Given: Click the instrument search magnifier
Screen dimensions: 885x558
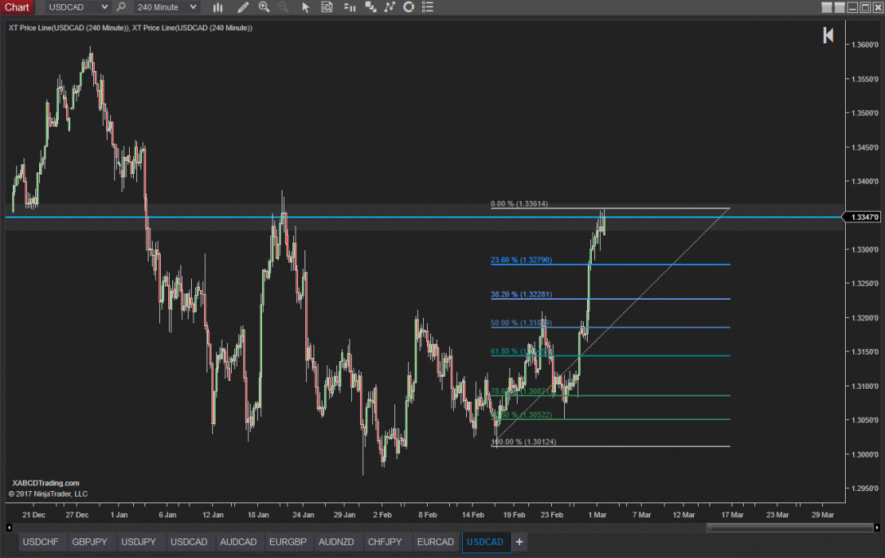Looking at the screenshot, I should pos(121,7).
